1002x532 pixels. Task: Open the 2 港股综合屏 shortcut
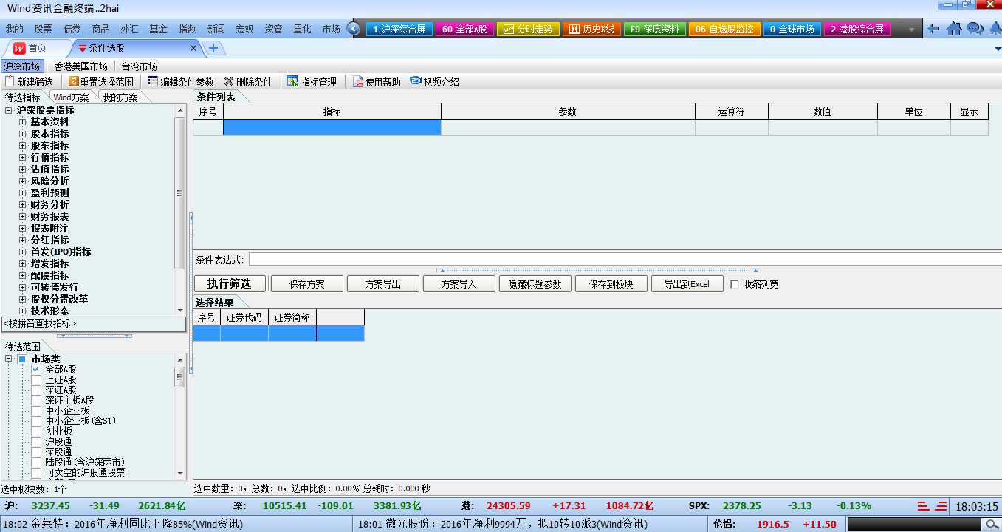pyautogui.click(x=857, y=30)
